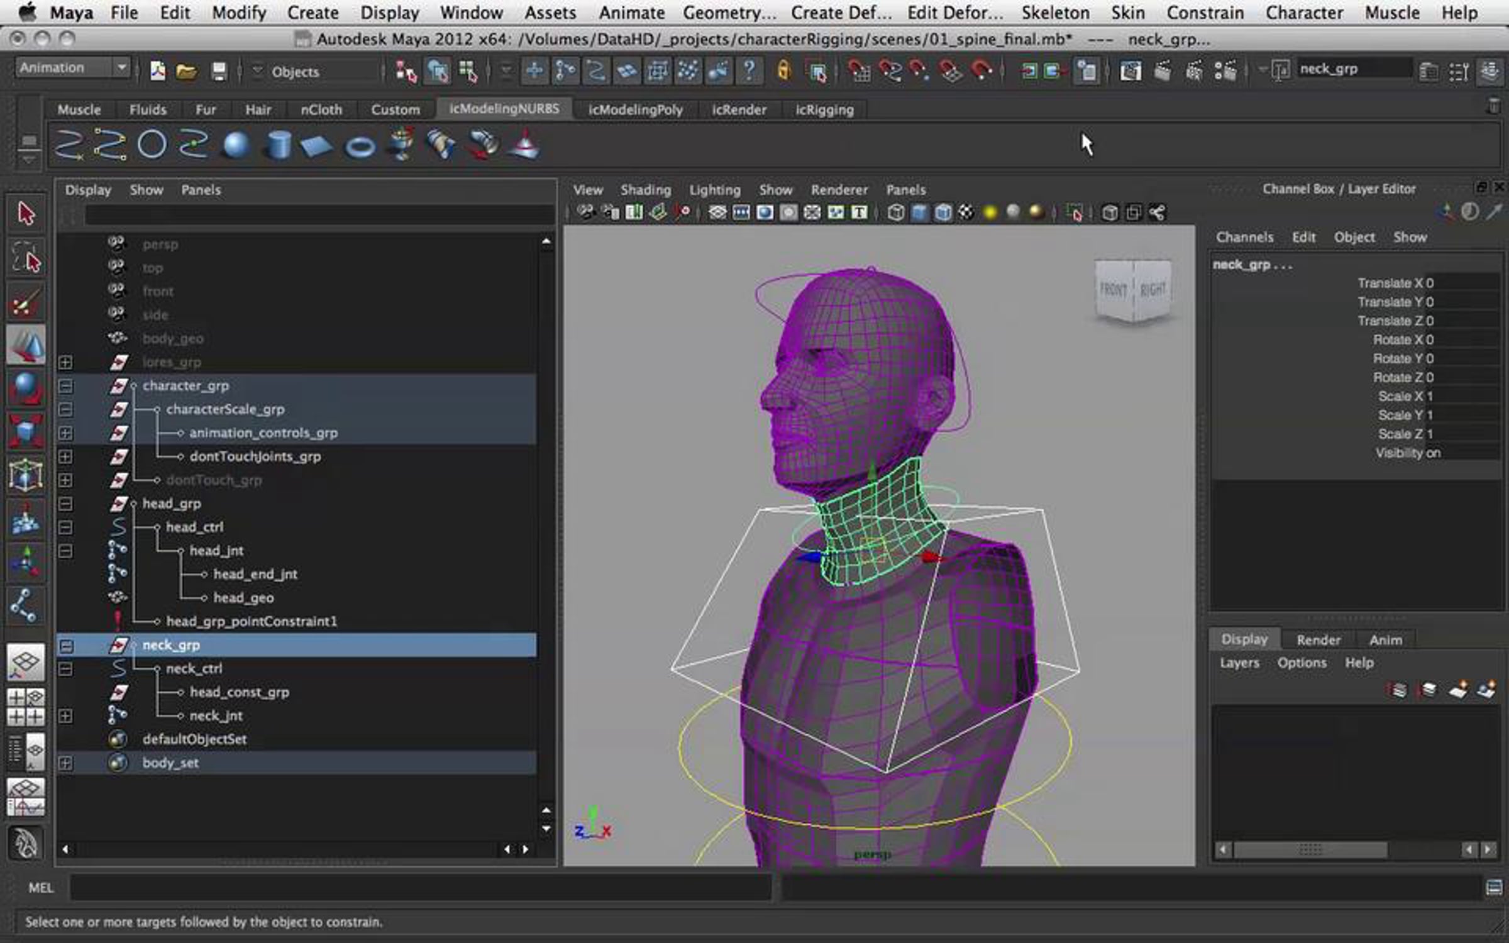Expand the body_set outliner node
This screenshot has width=1509, height=943.
point(65,763)
